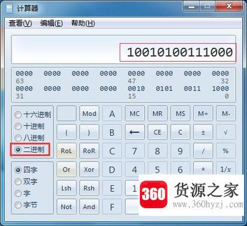
Task: Choose the 字 word size option
Action: (x=23, y=193)
